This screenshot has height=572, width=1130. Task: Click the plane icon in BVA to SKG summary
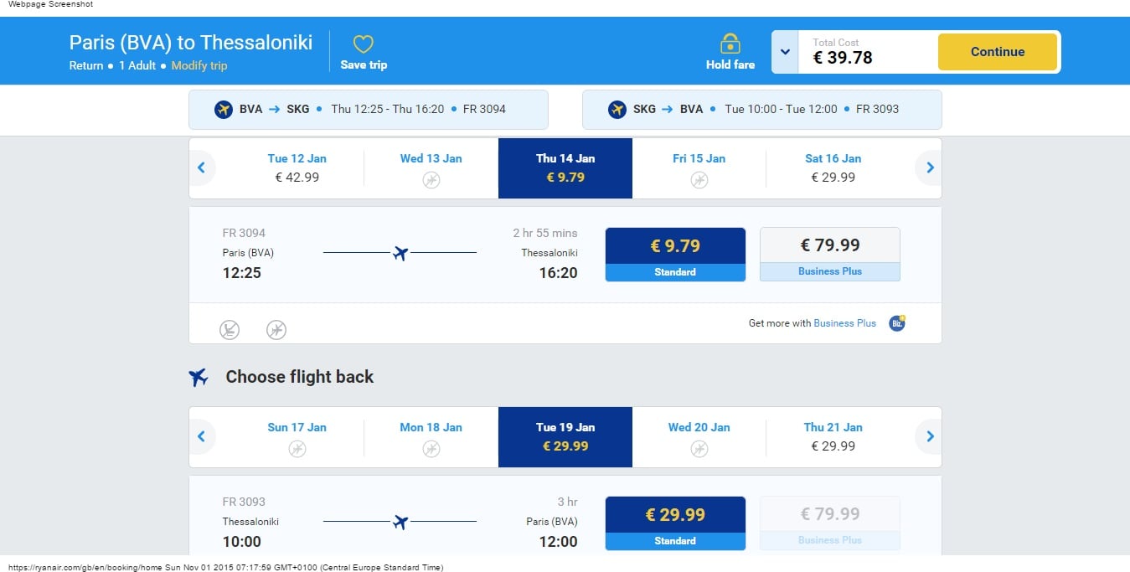[224, 109]
